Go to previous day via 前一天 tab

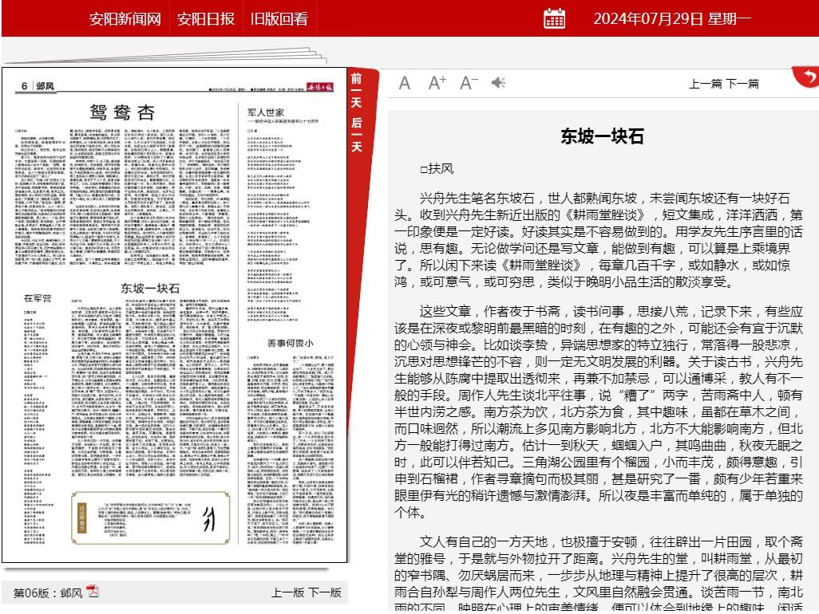point(356,90)
